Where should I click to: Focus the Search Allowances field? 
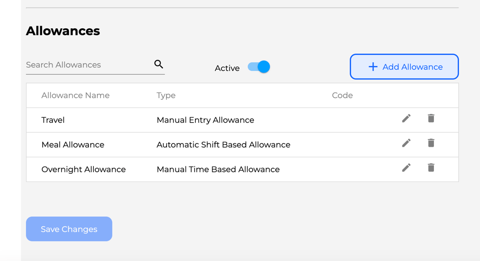pyautogui.click(x=88, y=65)
